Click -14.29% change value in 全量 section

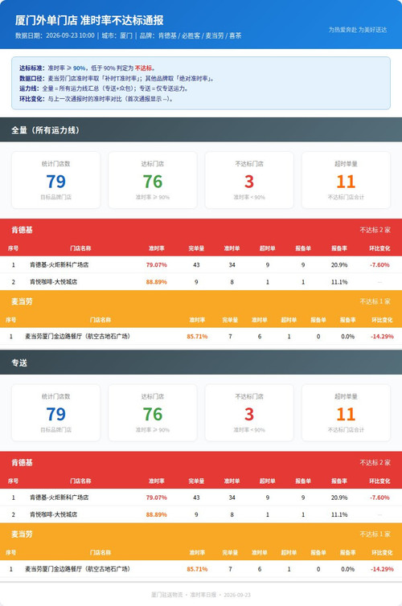(x=382, y=336)
